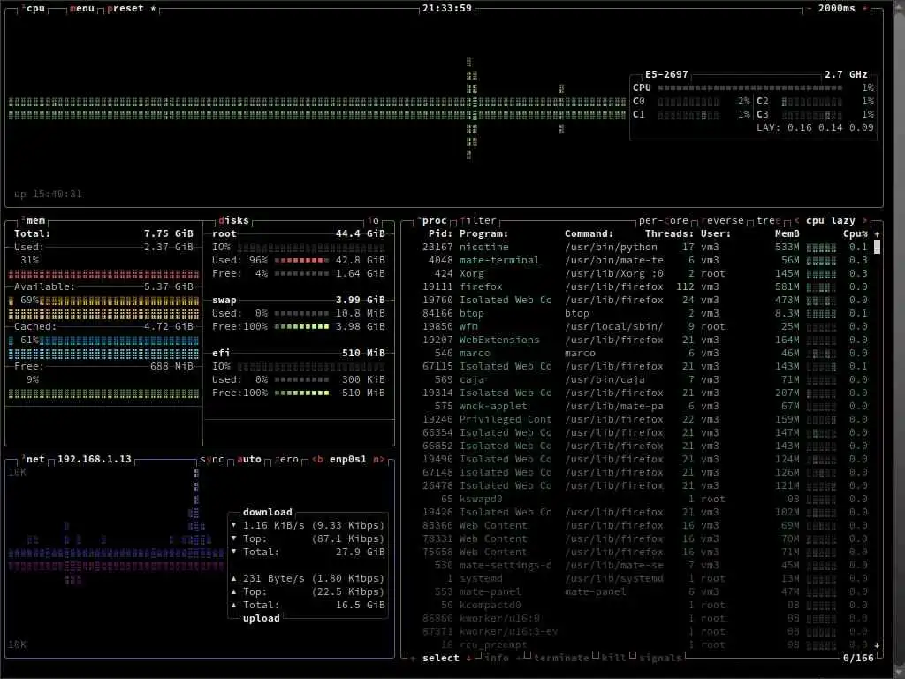The height and width of the screenshot is (679, 905).
Task: Click the Threads: column header
Action: pos(670,233)
